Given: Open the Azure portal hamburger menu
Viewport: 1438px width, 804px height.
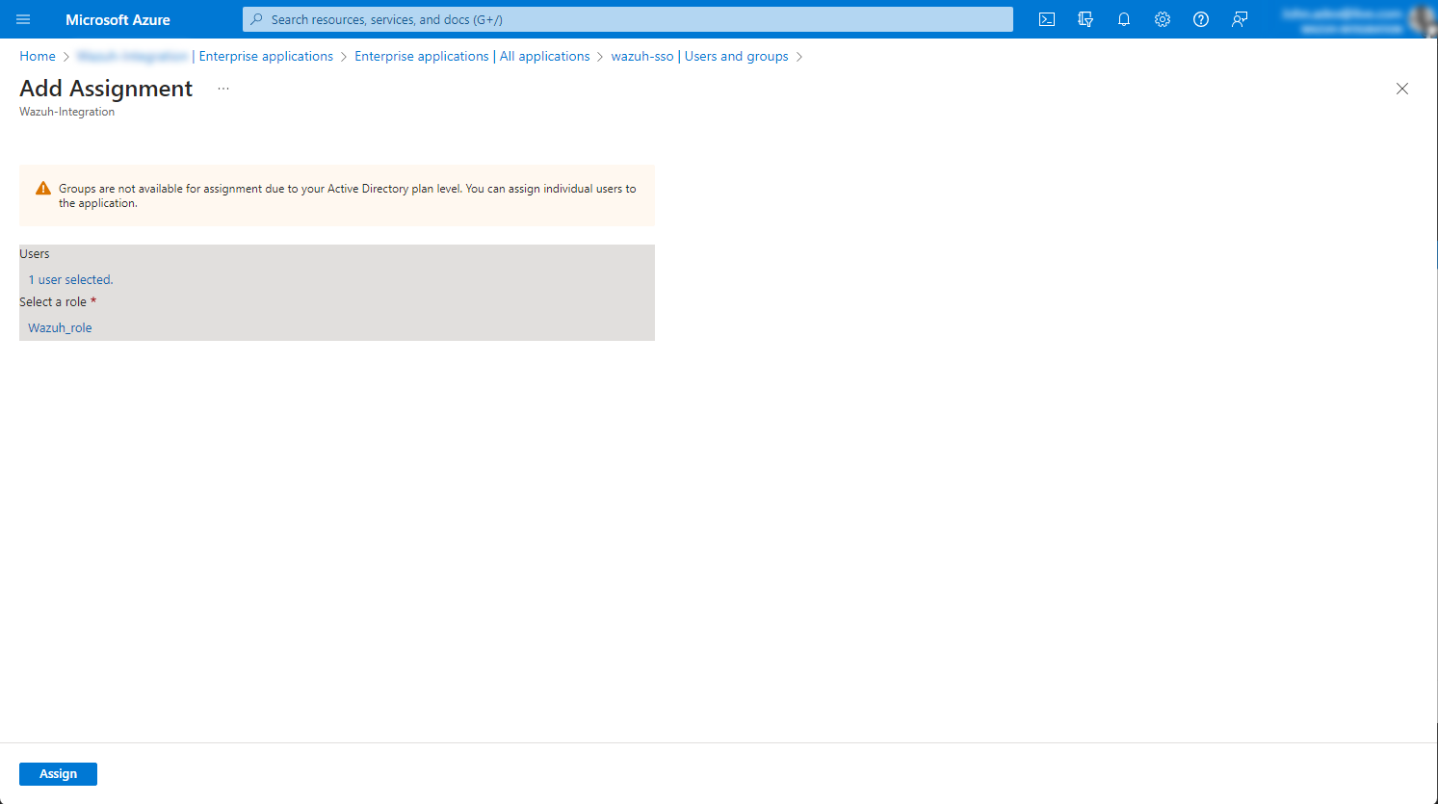Looking at the screenshot, I should click(x=23, y=19).
